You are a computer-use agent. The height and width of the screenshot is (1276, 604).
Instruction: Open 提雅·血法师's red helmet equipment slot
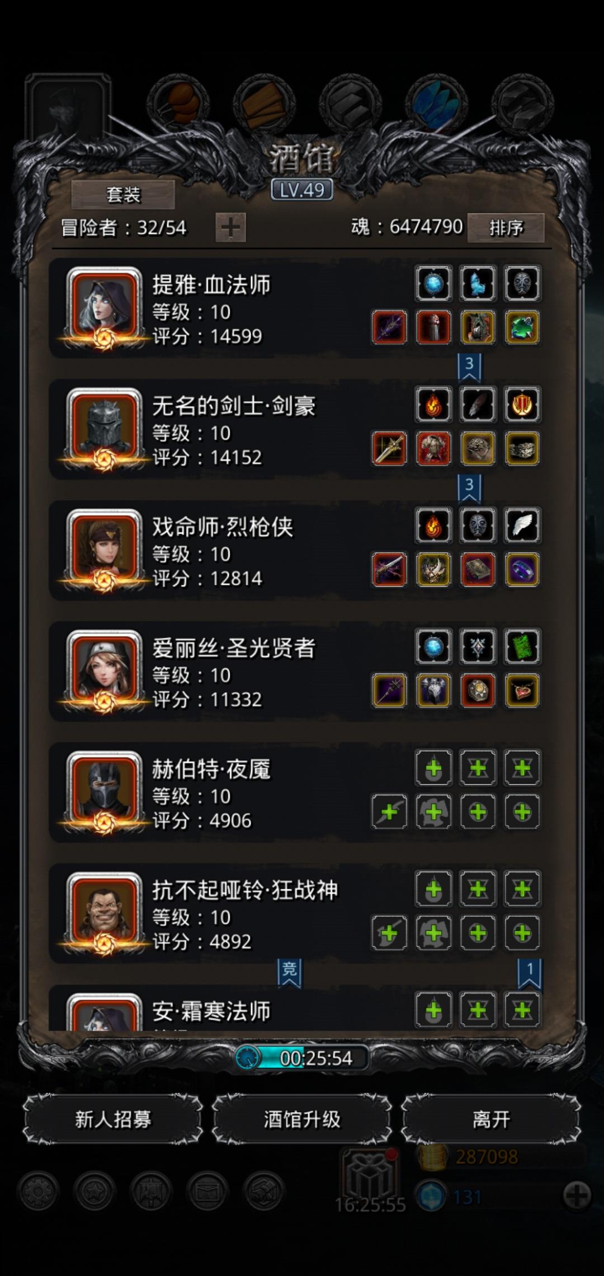433,327
